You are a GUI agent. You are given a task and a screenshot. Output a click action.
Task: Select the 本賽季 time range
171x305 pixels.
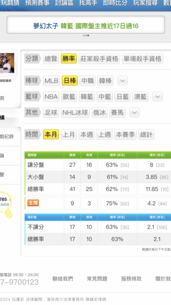(x=125, y=135)
